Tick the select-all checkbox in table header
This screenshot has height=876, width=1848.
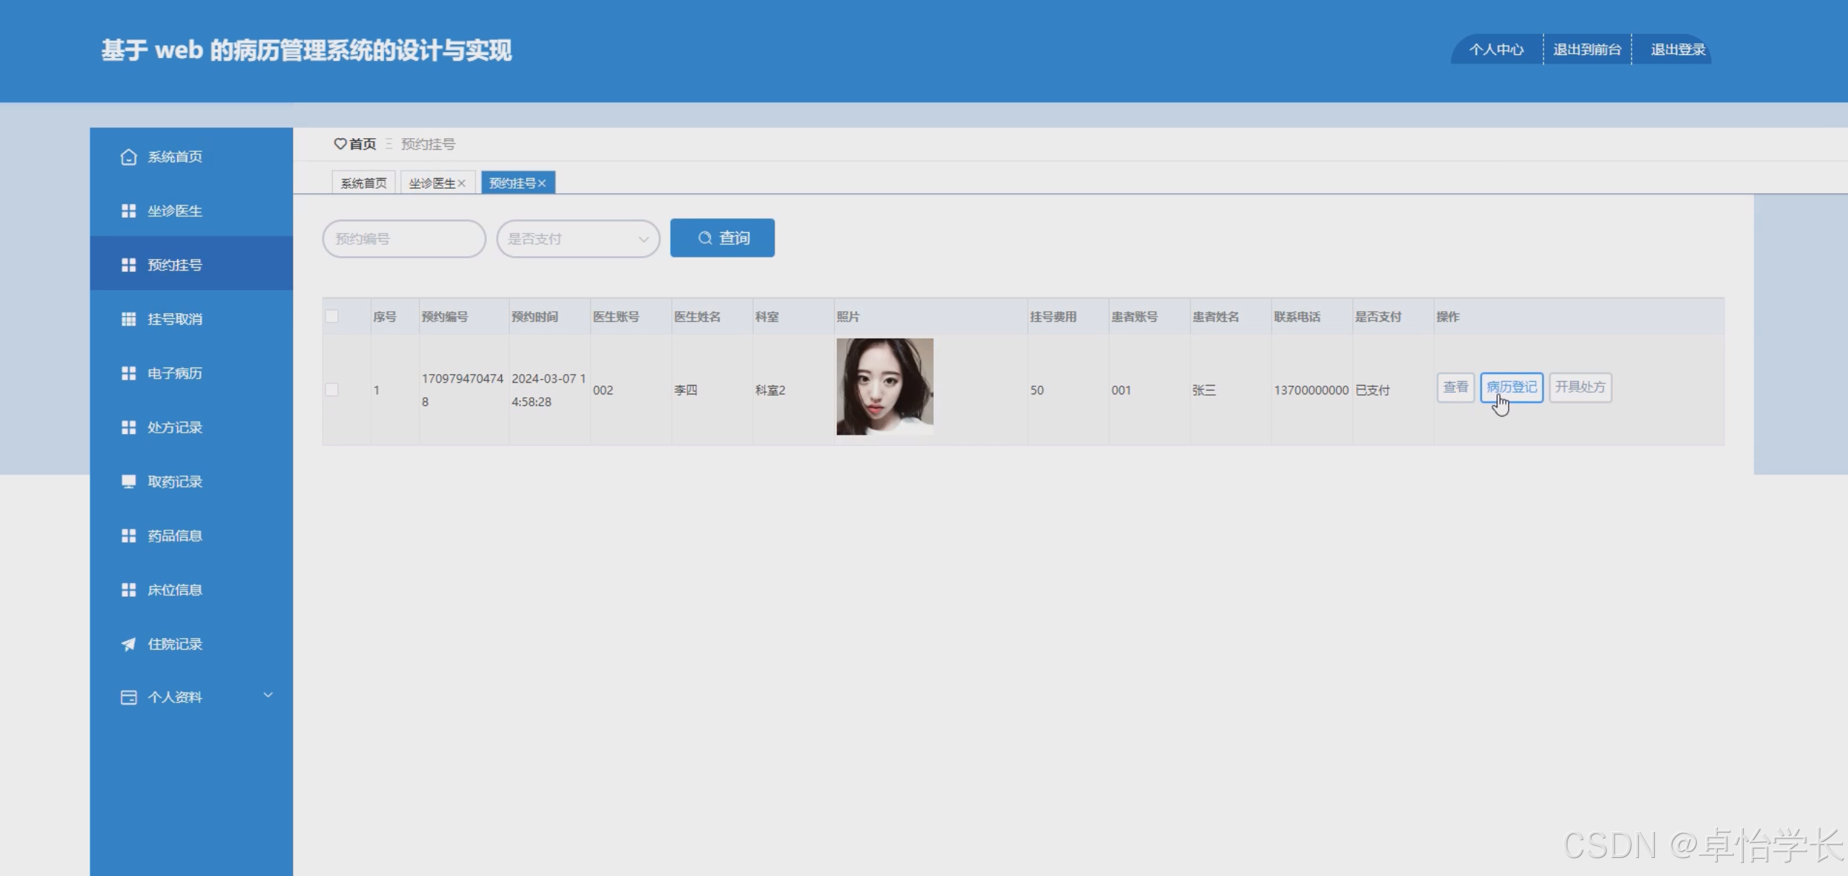coord(332,316)
